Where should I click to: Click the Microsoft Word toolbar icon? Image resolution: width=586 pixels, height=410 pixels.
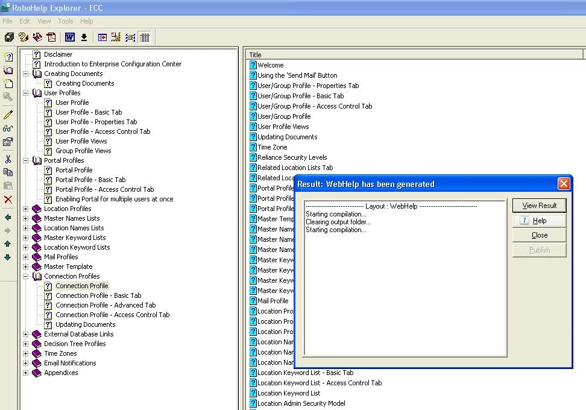pos(70,37)
